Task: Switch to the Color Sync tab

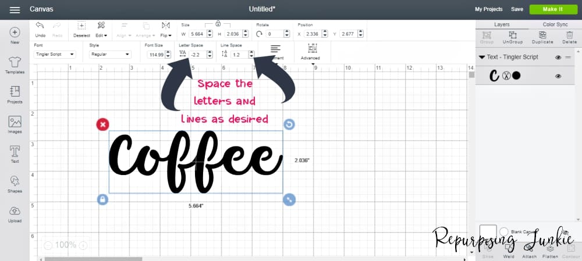Action: click(555, 25)
